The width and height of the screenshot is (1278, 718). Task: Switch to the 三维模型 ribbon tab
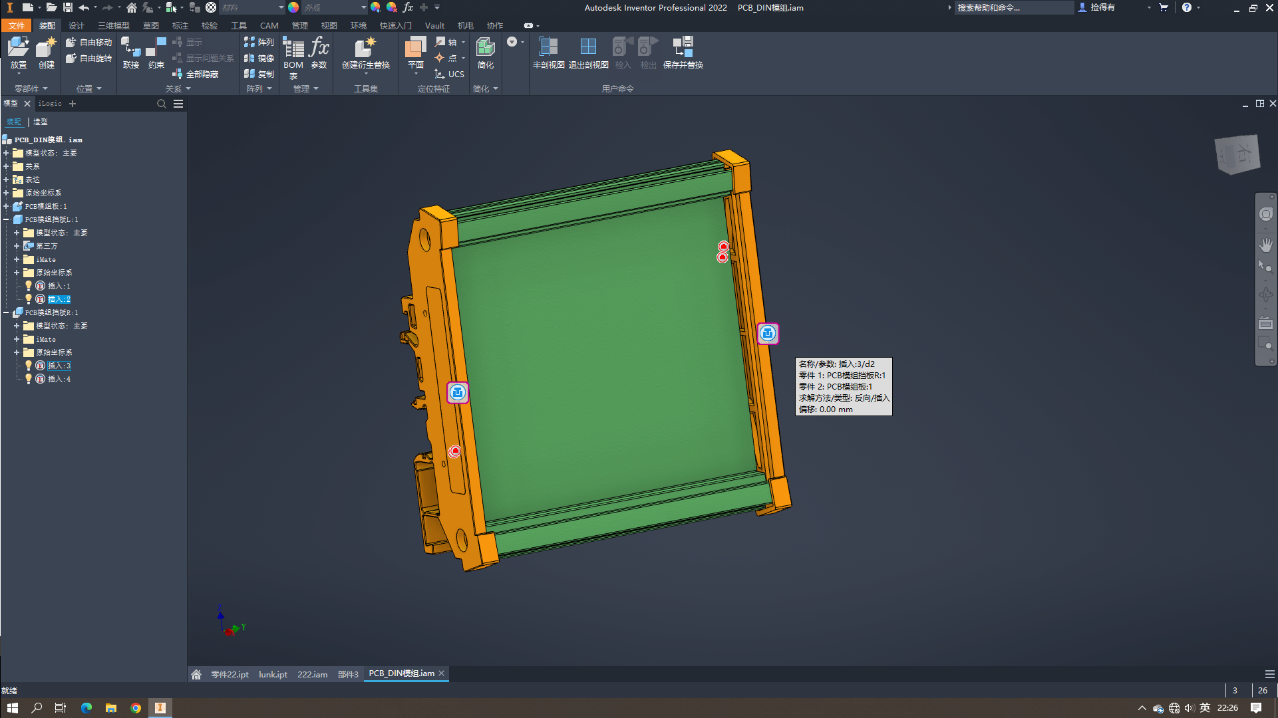(x=113, y=25)
